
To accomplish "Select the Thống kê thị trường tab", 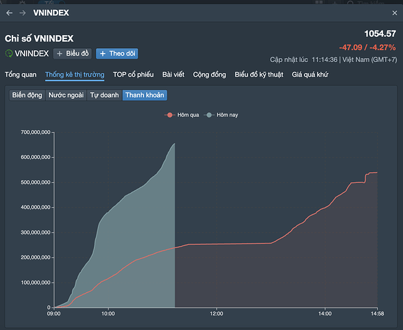I will click(x=75, y=75).
